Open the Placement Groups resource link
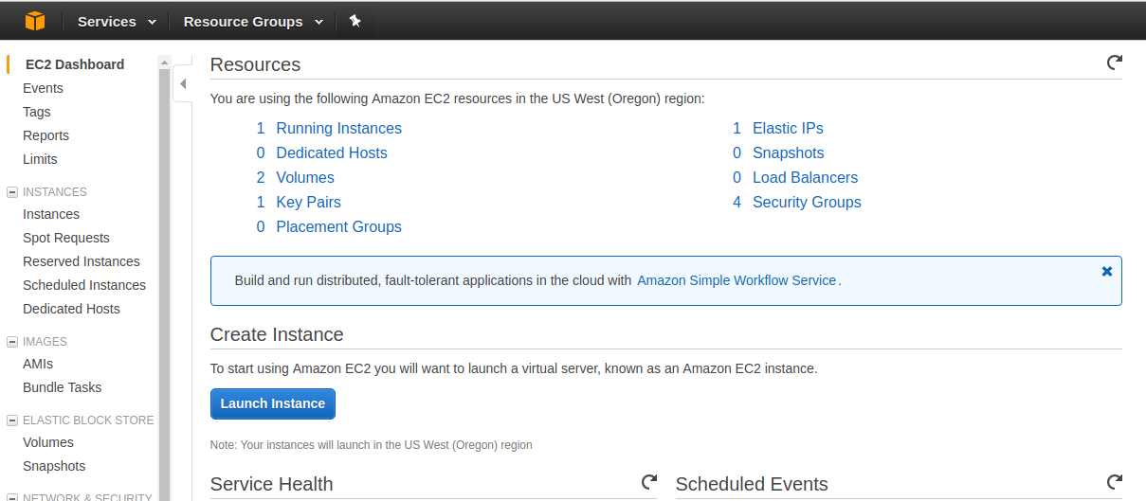 (x=338, y=226)
